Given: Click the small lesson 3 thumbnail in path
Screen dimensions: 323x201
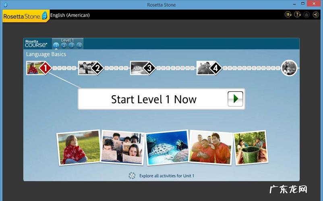Looking at the screenshot, I should point(137,68).
